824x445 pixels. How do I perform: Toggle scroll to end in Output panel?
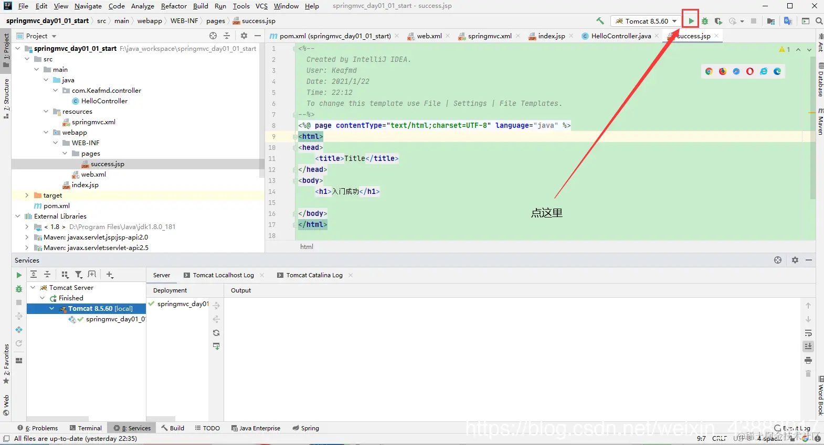point(808,346)
